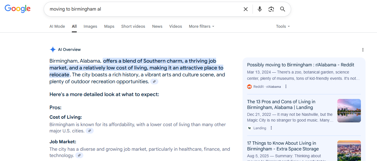Open AI Overview three-dot options menu

click(363, 50)
